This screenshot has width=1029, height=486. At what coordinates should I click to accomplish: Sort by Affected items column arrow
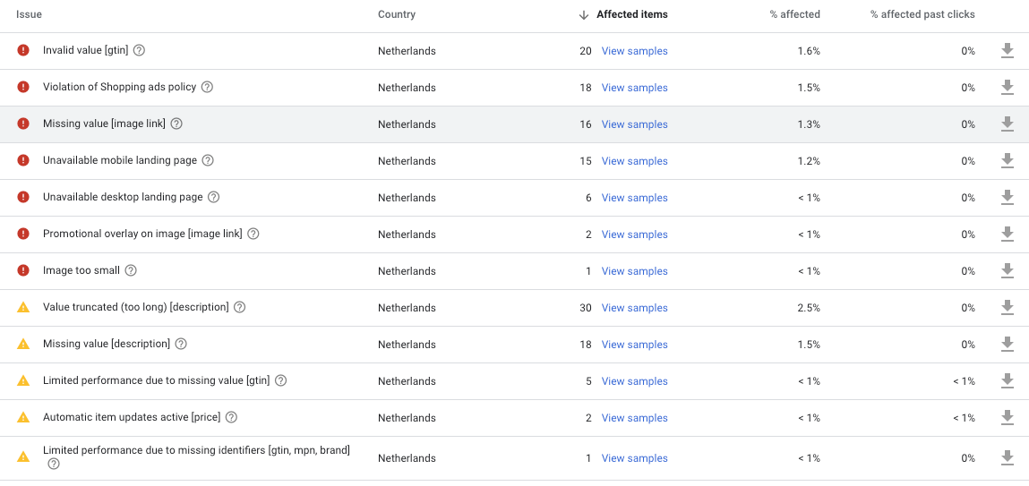583,14
